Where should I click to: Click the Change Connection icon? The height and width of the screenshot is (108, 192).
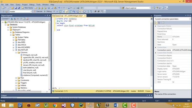click(x=7, y=11)
